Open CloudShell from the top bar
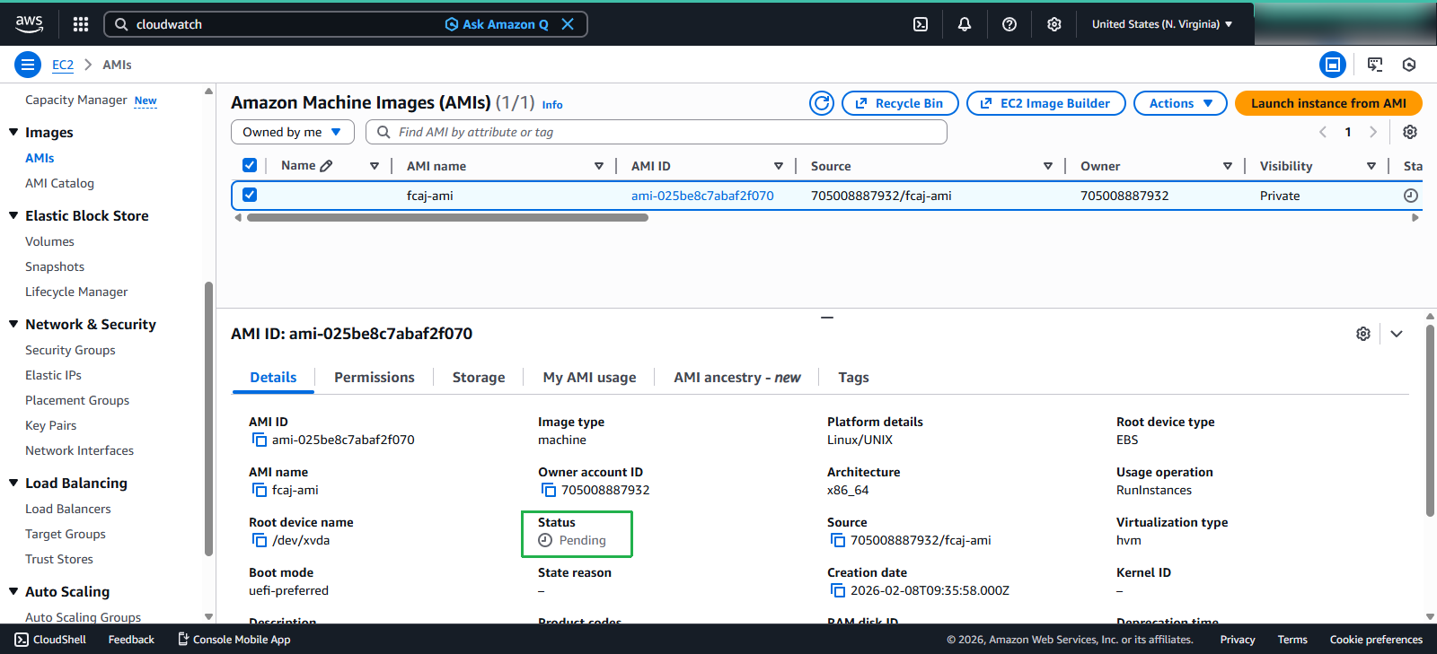This screenshot has width=1437, height=654. [x=921, y=24]
